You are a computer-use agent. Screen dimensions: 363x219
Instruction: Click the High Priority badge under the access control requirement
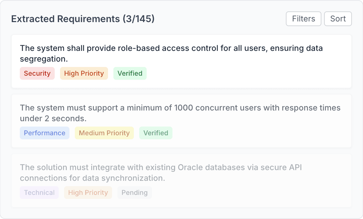(84, 73)
